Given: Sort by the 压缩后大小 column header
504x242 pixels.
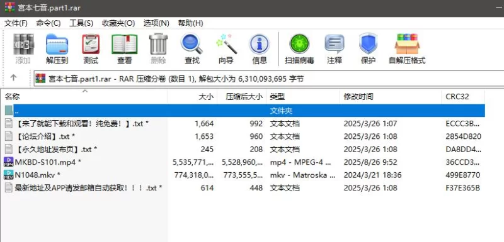Looking at the screenshot, I should 242,97.
